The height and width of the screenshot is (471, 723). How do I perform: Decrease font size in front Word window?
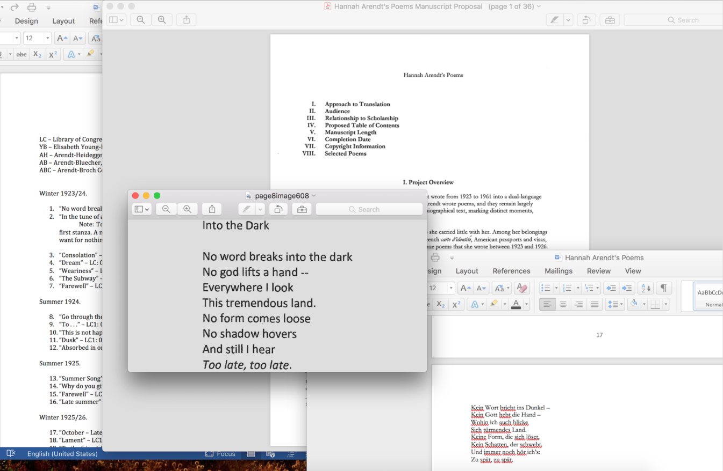pyautogui.click(x=481, y=288)
